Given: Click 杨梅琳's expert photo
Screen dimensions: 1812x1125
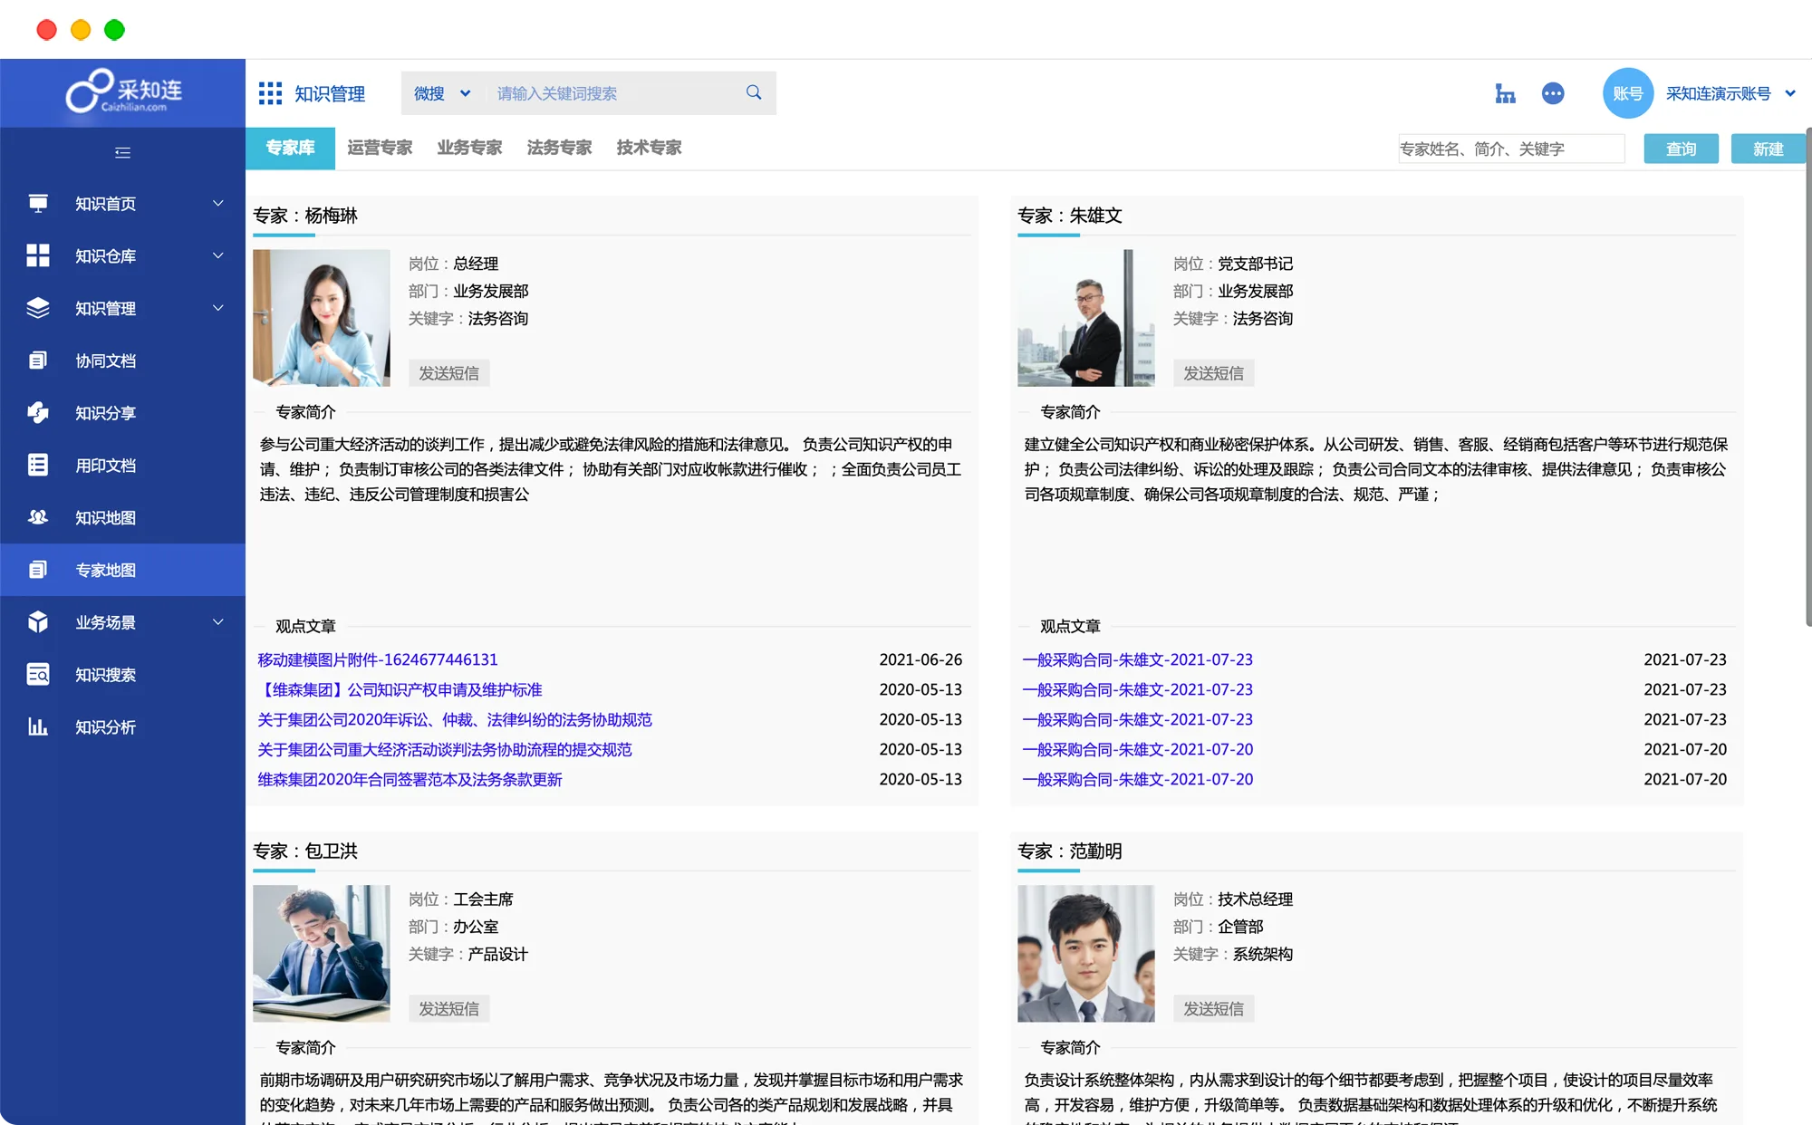Looking at the screenshot, I should (322, 318).
